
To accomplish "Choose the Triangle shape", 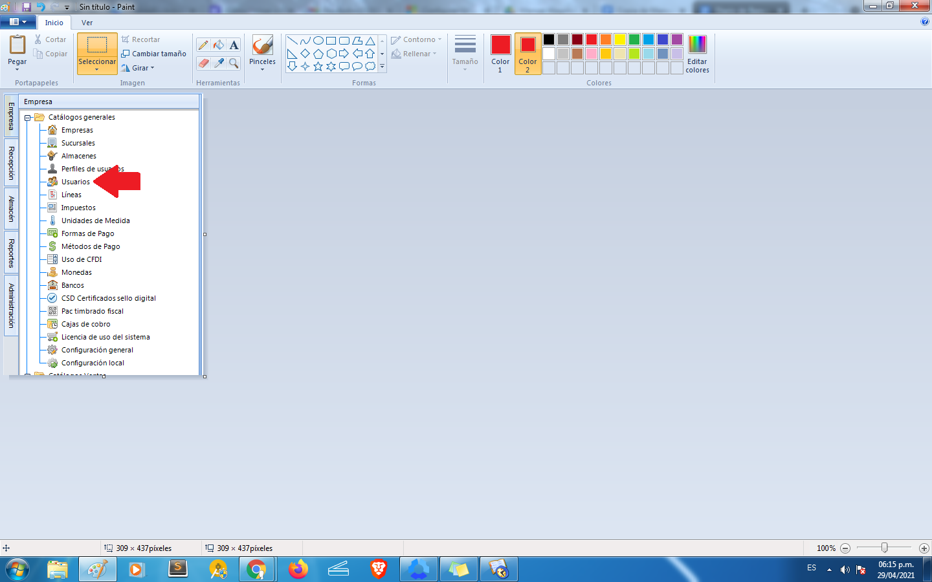I will tap(370, 41).
